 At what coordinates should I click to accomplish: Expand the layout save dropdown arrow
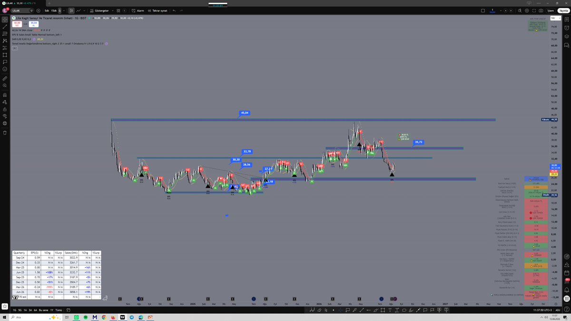[501, 10]
